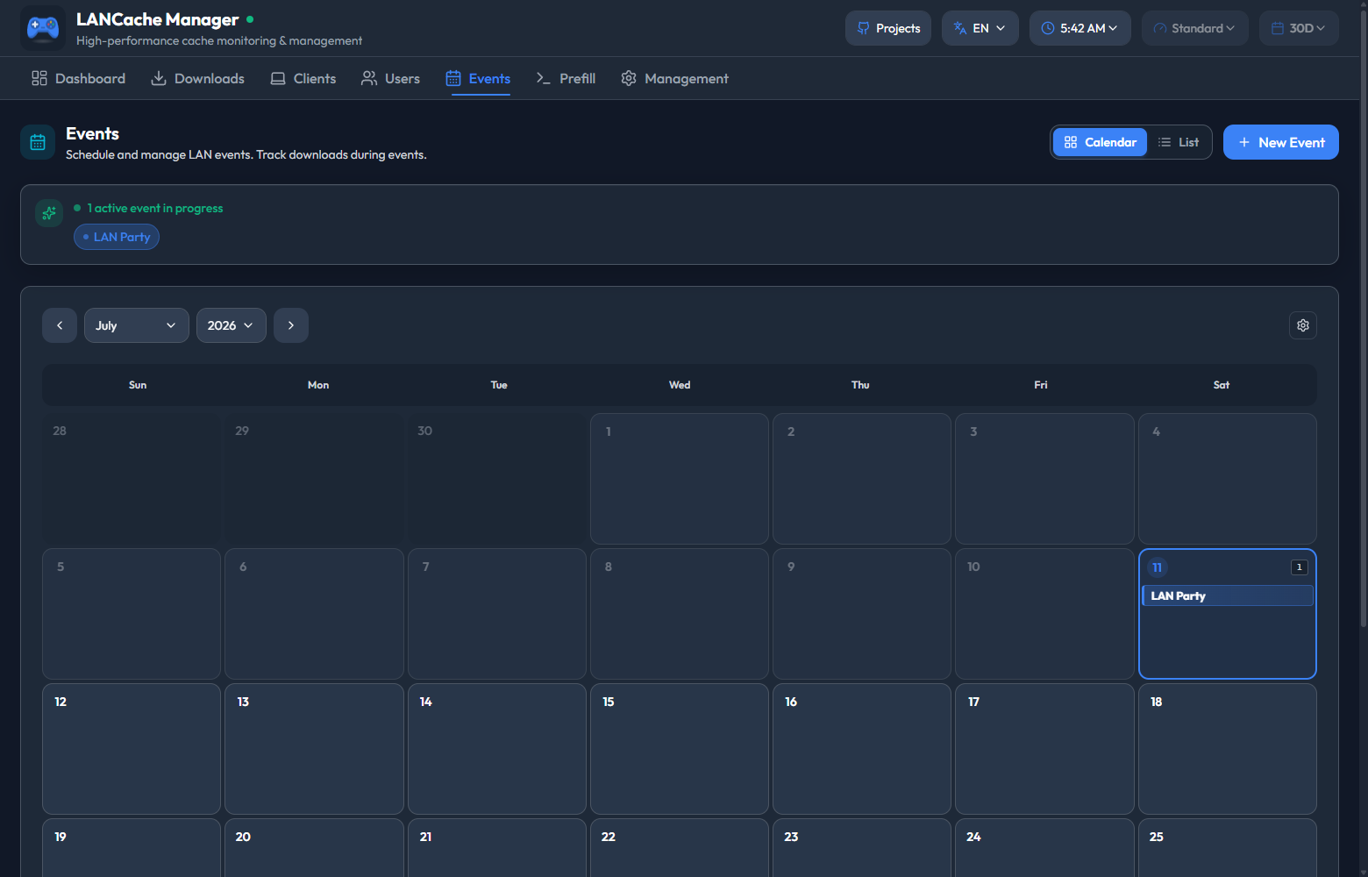1368x877 pixels.
Task: Click the LAN Party active event chip
Action: [117, 237]
